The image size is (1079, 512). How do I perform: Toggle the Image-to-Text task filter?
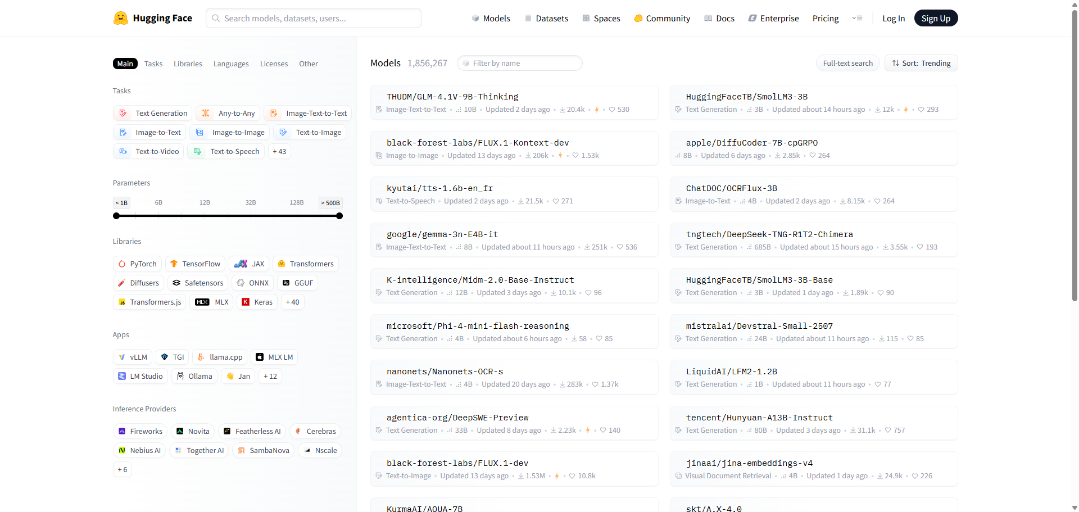click(x=149, y=132)
